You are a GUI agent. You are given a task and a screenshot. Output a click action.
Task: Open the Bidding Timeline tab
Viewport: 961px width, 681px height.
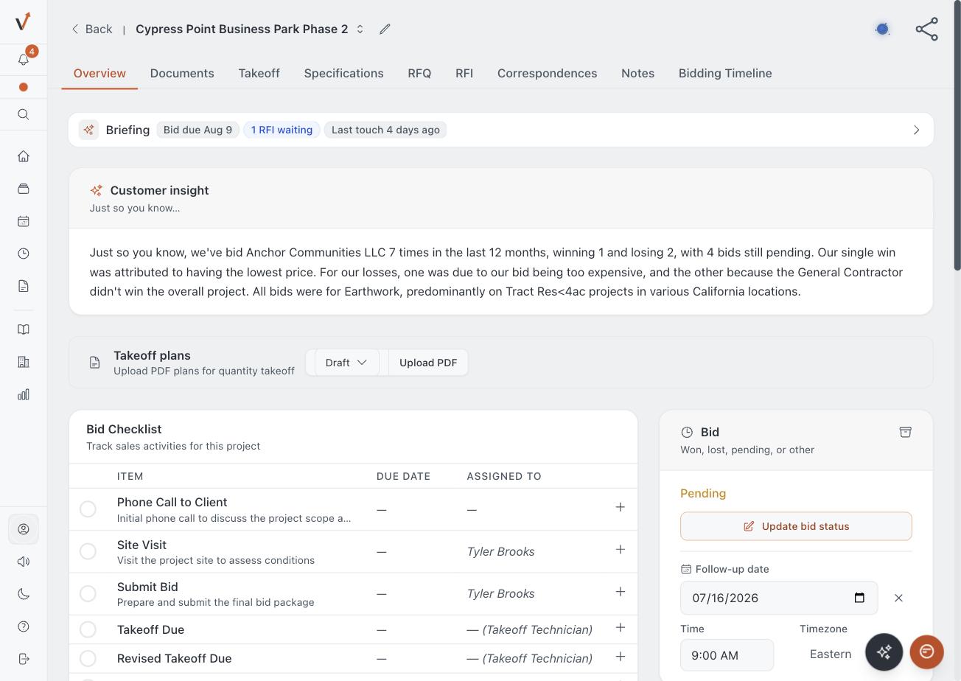pos(725,73)
